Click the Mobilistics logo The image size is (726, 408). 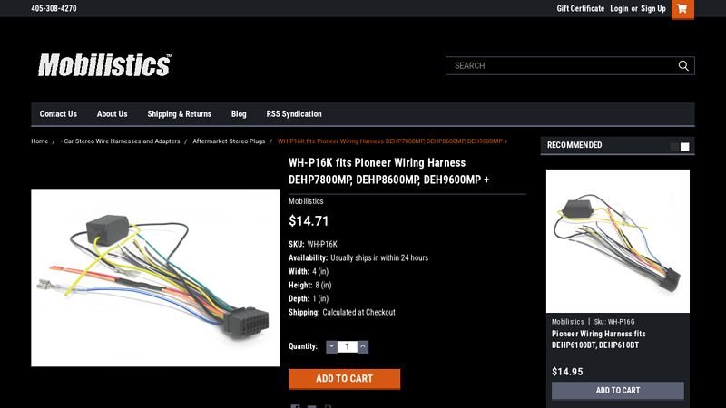click(x=104, y=65)
